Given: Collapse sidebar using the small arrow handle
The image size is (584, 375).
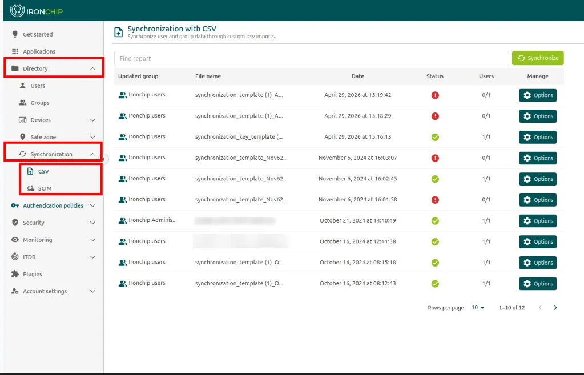Looking at the screenshot, I should pos(104,159).
